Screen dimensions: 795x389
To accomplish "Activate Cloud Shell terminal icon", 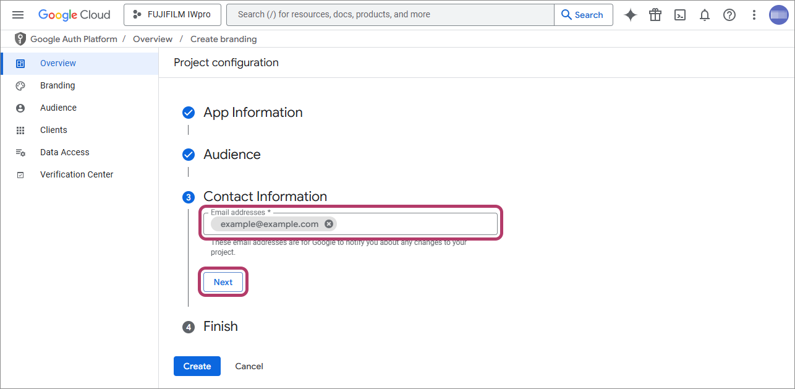I will click(x=680, y=15).
